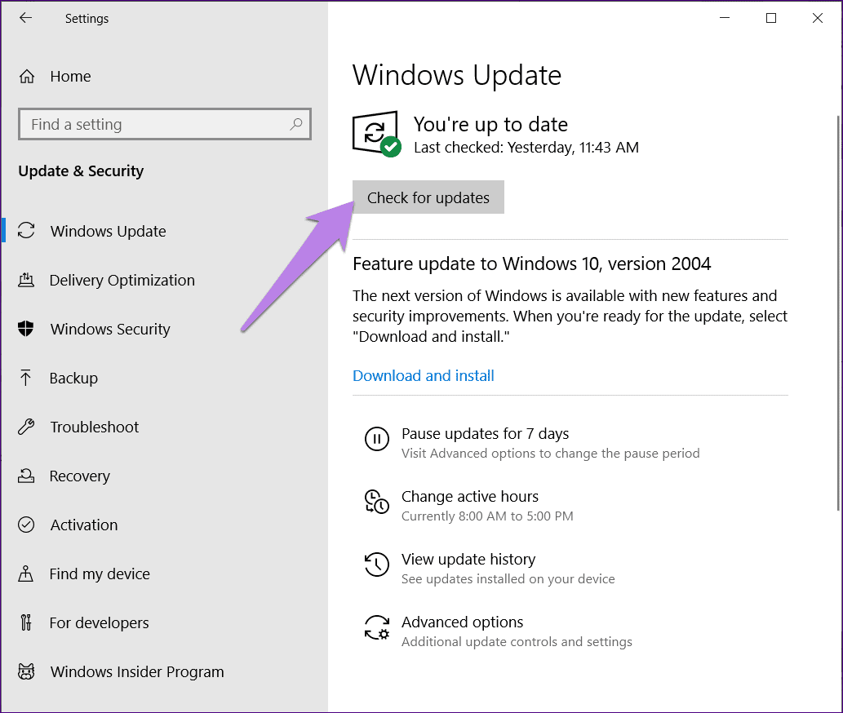Click the pause icon beside Pause updates

tap(377, 438)
